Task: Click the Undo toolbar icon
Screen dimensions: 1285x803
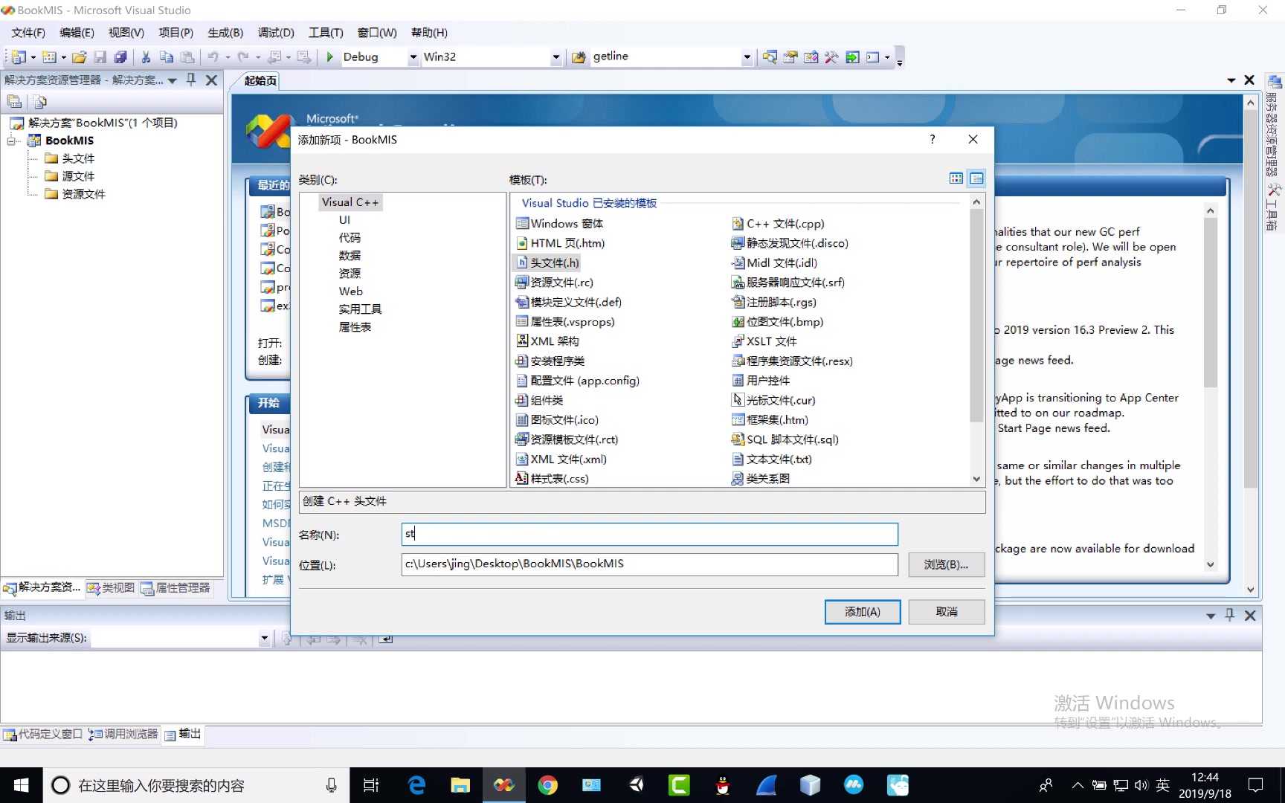Action: tap(213, 57)
